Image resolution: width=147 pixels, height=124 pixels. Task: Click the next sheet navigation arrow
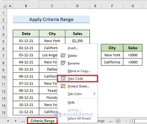tap(16, 121)
